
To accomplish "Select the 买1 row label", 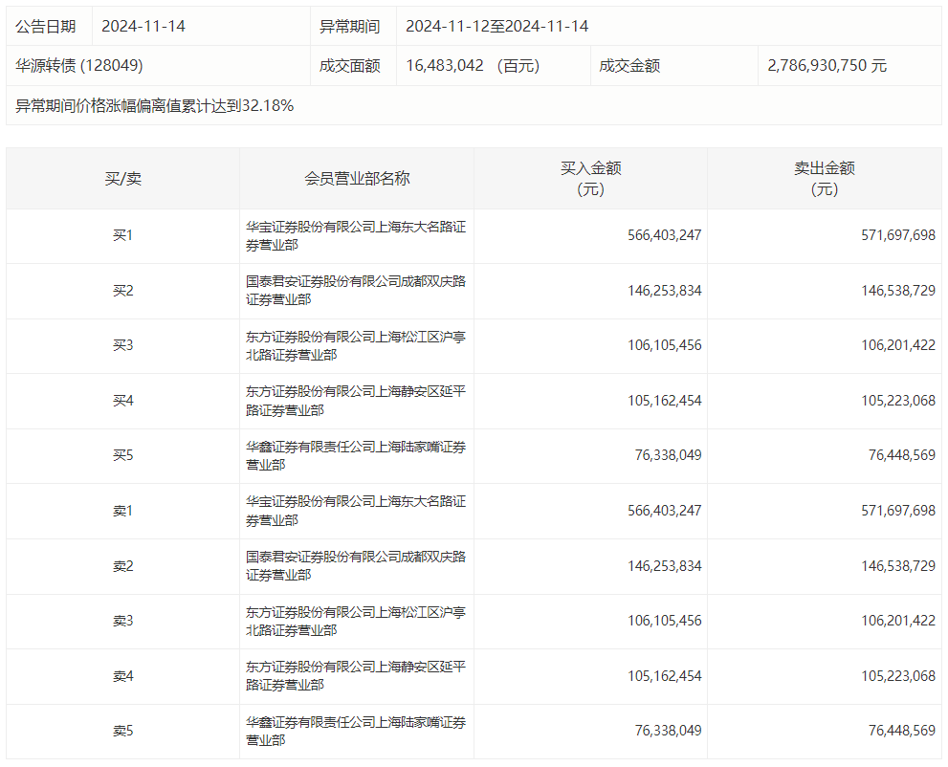I will 122,235.
